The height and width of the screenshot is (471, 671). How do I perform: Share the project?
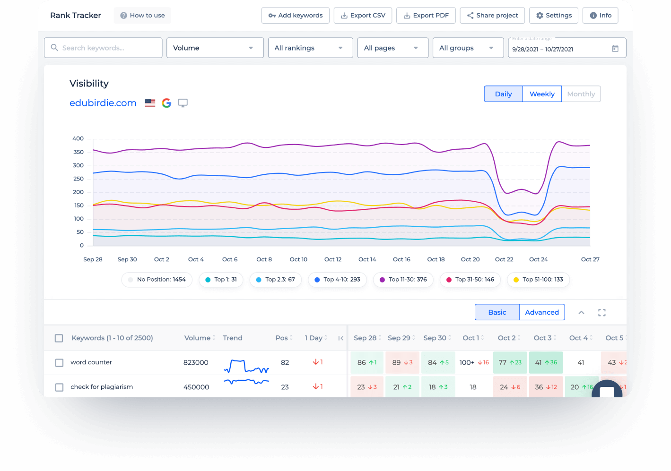pyautogui.click(x=492, y=16)
